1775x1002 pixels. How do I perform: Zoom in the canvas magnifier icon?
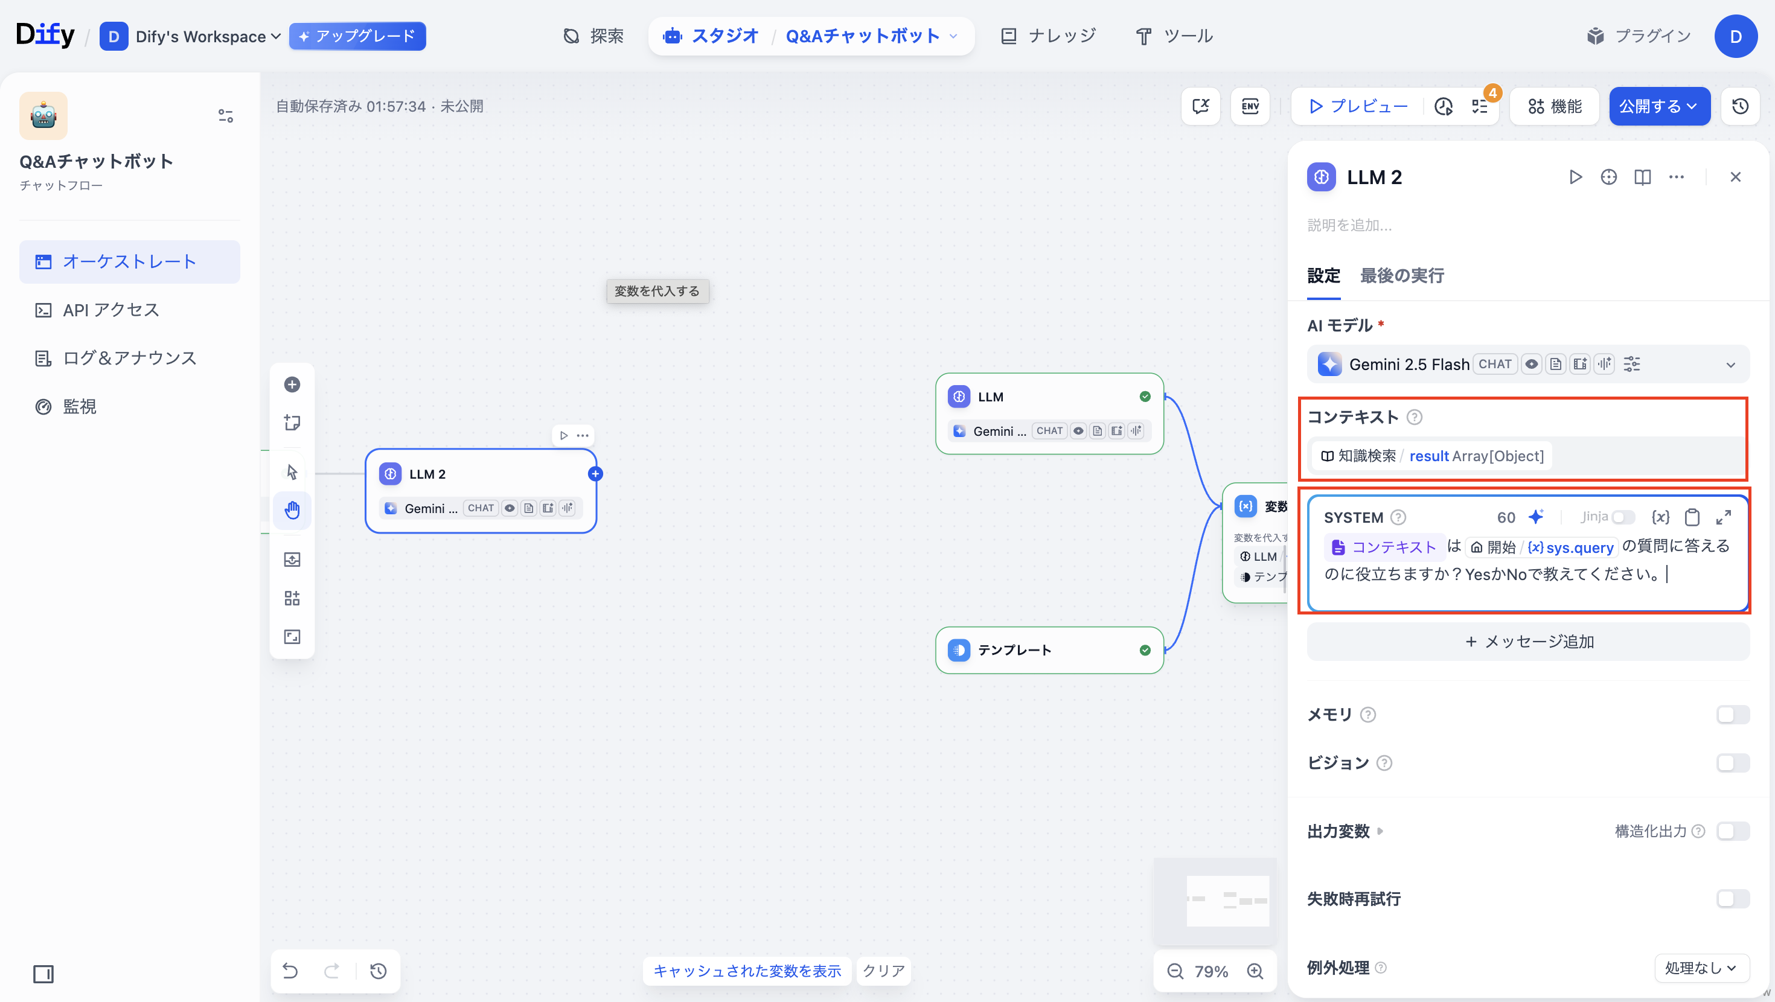coord(1255,971)
